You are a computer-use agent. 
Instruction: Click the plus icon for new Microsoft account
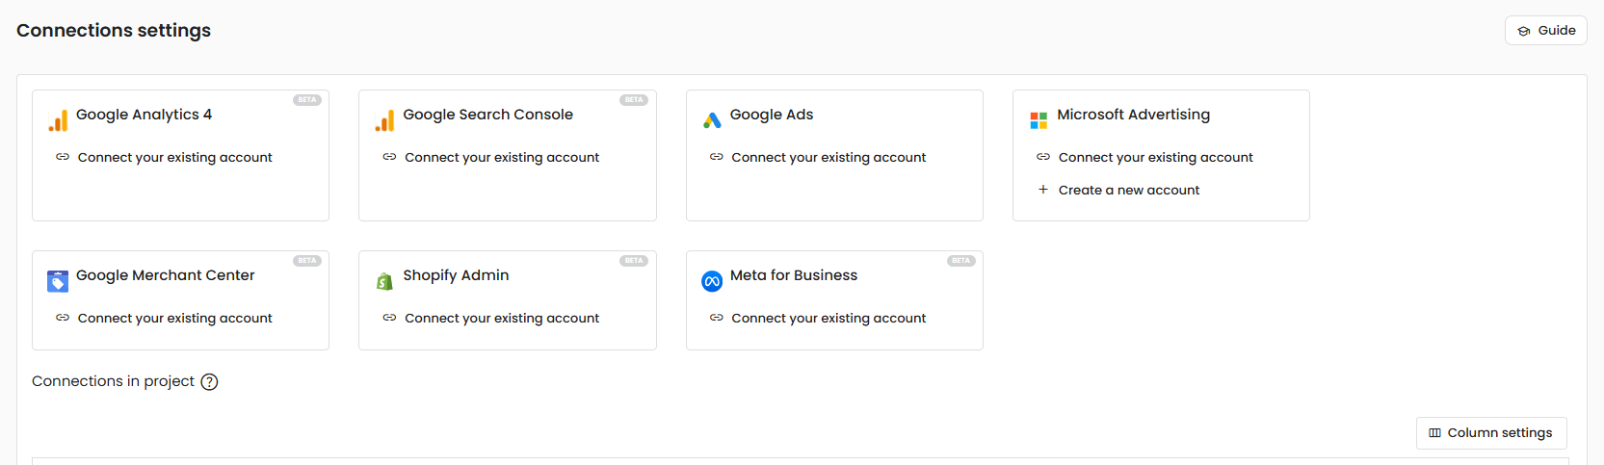tap(1043, 190)
